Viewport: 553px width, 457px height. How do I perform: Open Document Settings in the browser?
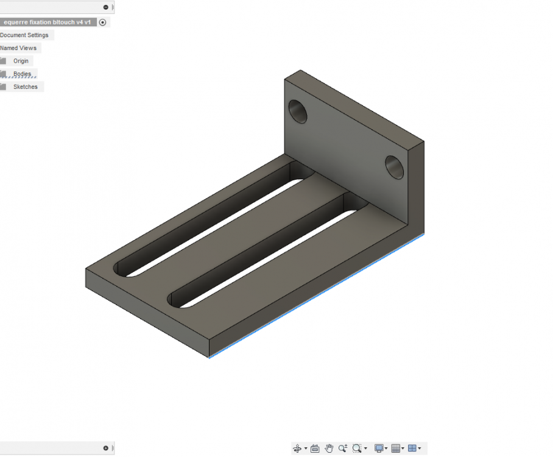pyautogui.click(x=24, y=35)
